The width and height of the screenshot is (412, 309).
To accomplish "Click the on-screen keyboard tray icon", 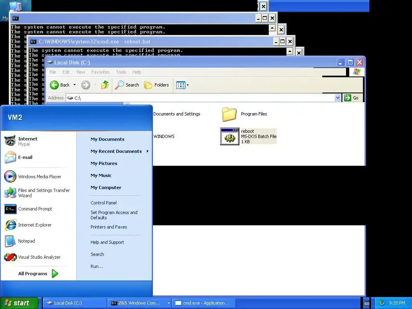I will [367, 303].
